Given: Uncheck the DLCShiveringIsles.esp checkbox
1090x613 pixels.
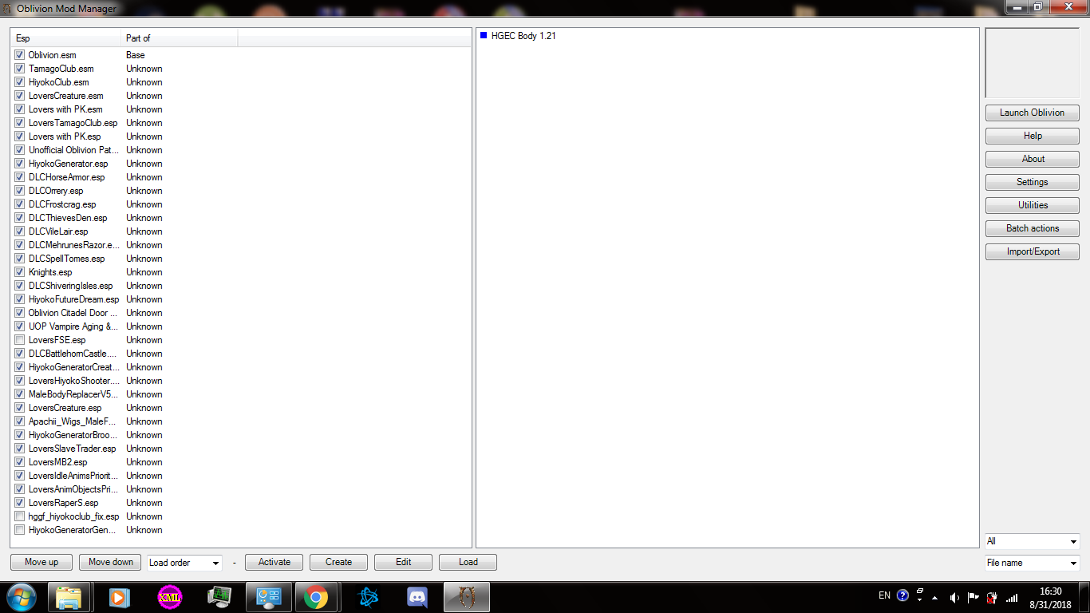Looking at the screenshot, I should coord(19,286).
